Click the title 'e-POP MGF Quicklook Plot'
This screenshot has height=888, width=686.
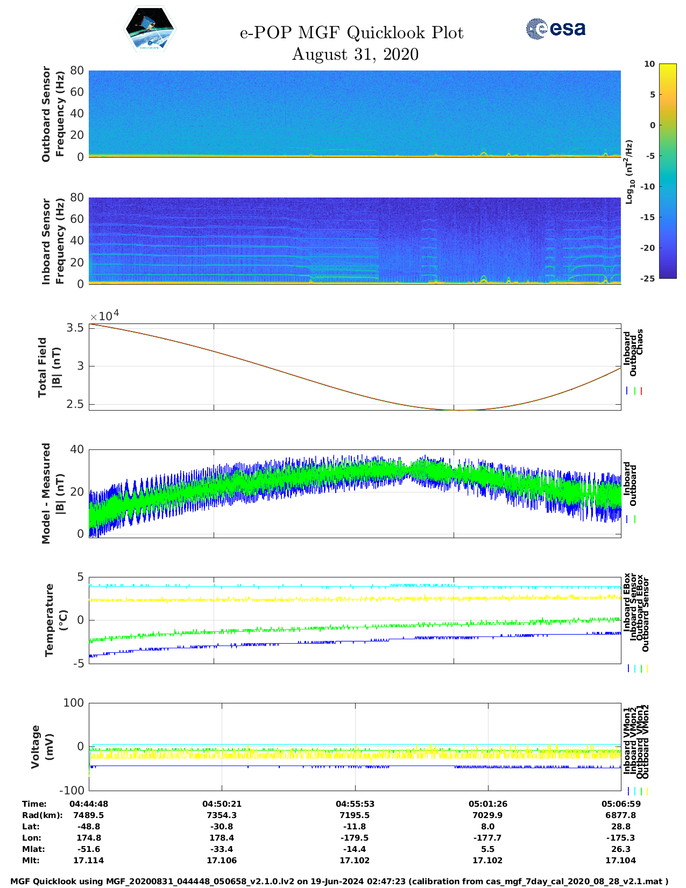(x=351, y=33)
